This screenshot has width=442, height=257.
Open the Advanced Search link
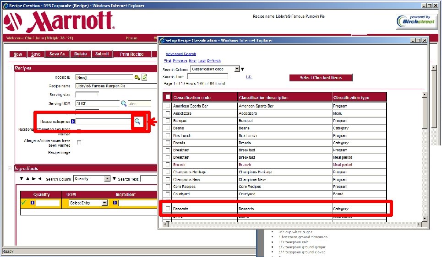pos(180,54)
